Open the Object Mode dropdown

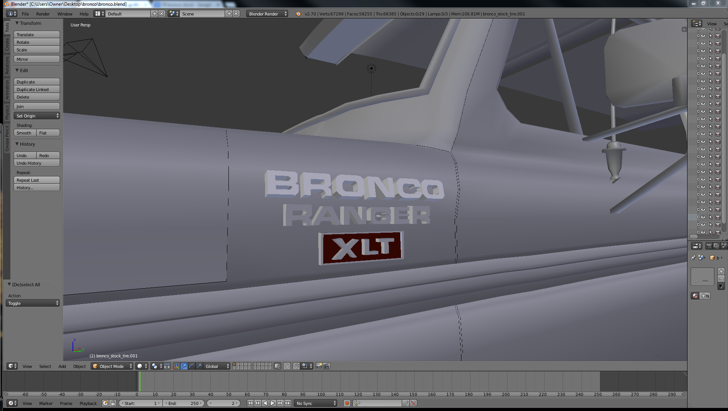pyautogui.click(x=112, y=366)
